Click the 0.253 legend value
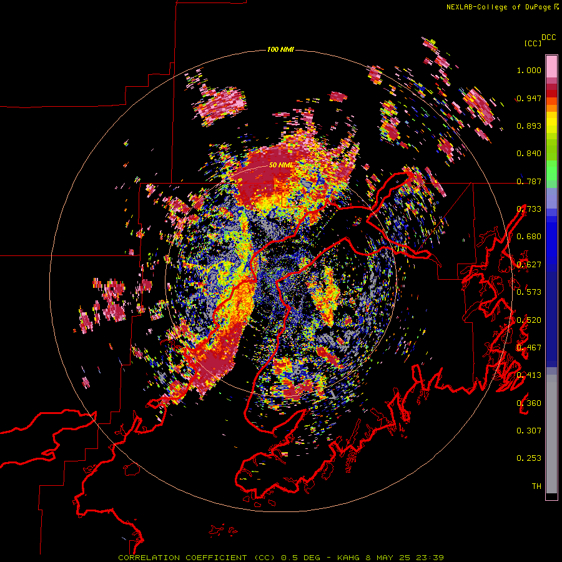 coord(529,458)
